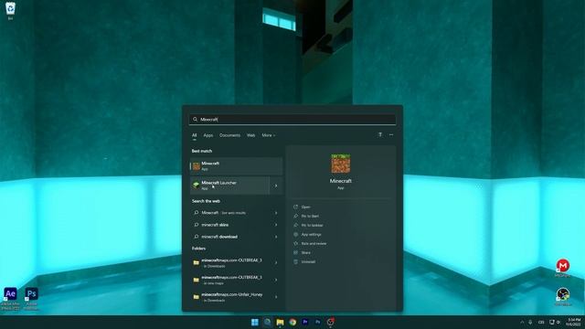Select the All search filter tab
585x329 pixels.
195,135
